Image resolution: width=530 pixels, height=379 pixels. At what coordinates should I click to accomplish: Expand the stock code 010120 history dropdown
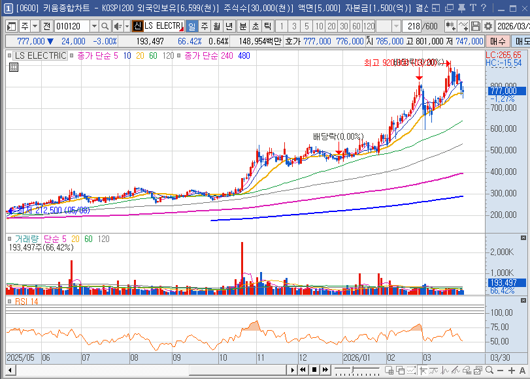click(94, 26)
